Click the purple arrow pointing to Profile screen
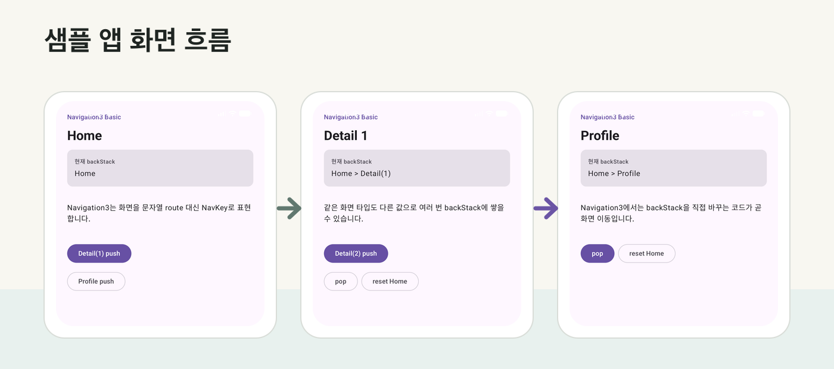Image resolution: width=834 pixels, height=369 pixels. (546, 208)
